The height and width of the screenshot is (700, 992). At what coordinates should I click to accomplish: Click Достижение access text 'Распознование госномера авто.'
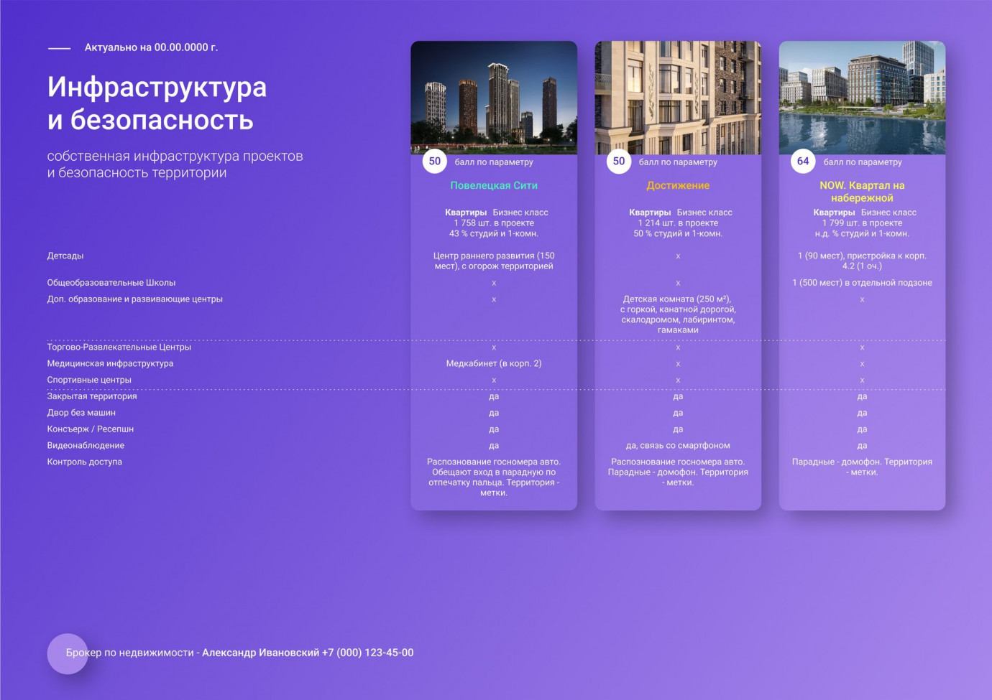(678, 462)
